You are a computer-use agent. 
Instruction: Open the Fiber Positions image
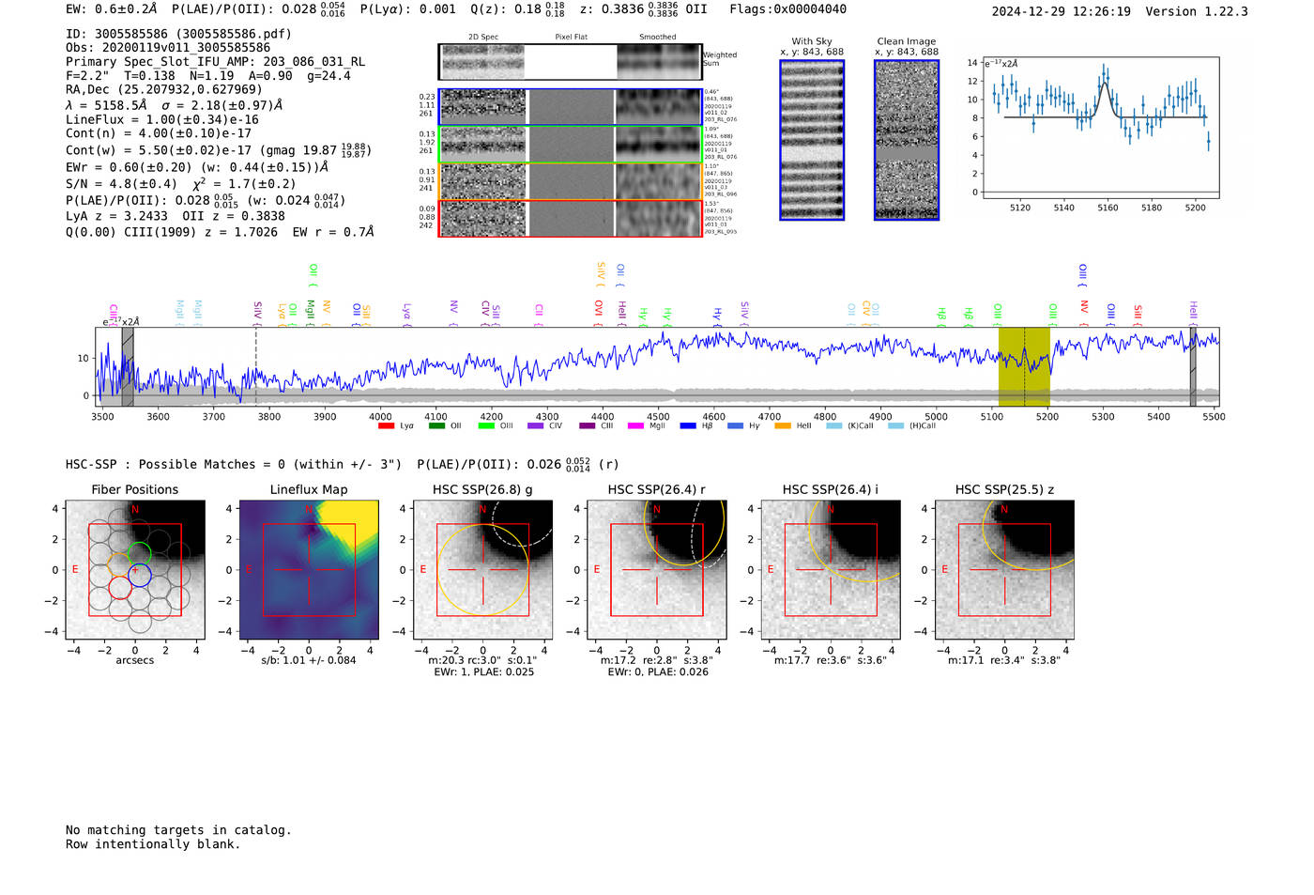tap(135, 570)
